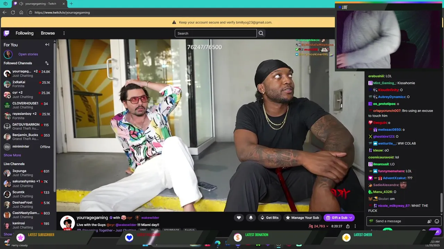Image resolution: width=444 pixels, height=249 pixels.
Task: Select DATGUYBARRON channel in sidebar
Action: tap(27, 127)
